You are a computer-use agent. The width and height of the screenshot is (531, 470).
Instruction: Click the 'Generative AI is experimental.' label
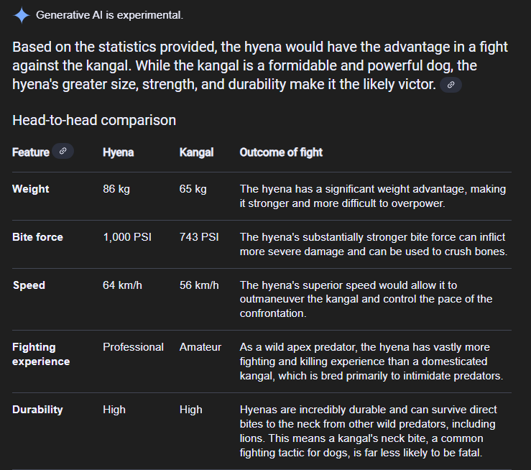[109, 15]
